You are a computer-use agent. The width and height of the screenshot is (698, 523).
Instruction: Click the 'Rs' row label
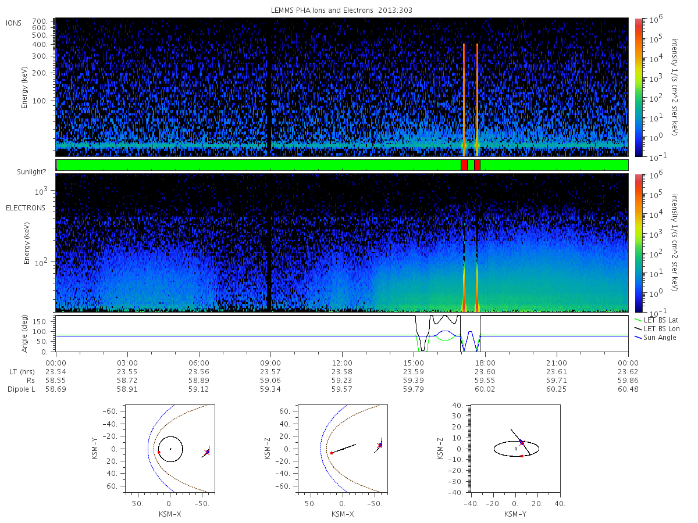[x=31, y=381]
